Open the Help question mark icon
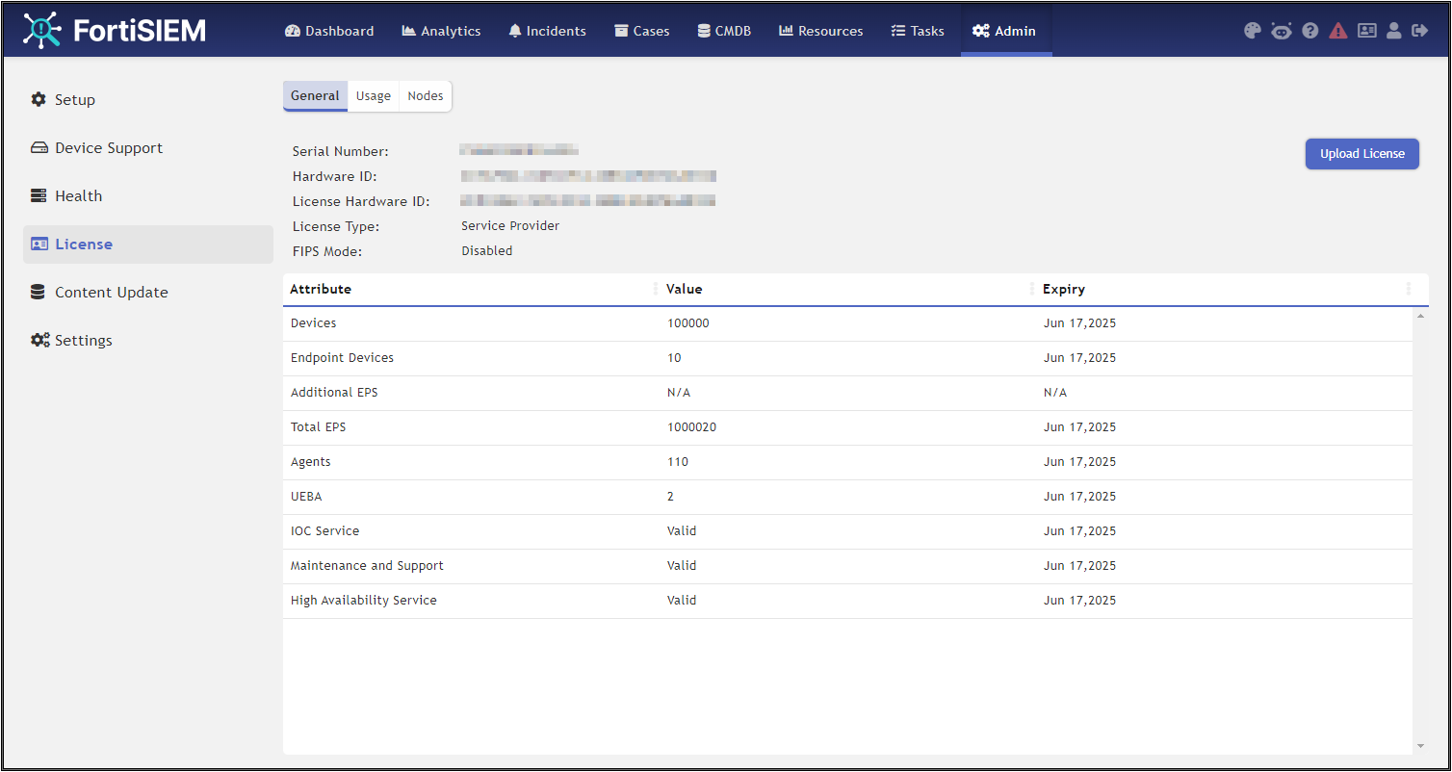1452x772 pixels. 1309,30
